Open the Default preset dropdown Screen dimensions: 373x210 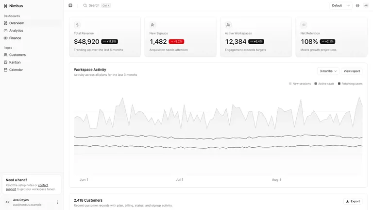click(x=340, y=5)
